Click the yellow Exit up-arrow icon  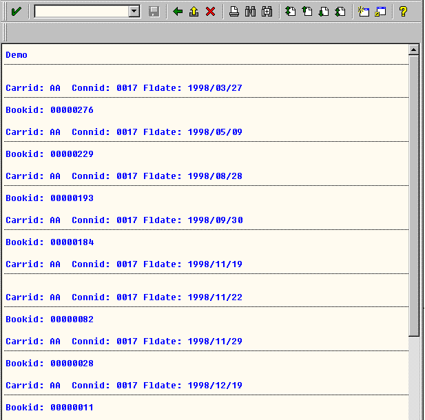point(194,12)
